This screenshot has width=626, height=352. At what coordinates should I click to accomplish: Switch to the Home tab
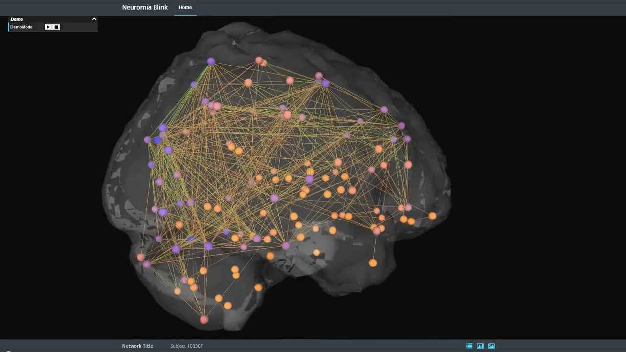[x=185, y=7]
